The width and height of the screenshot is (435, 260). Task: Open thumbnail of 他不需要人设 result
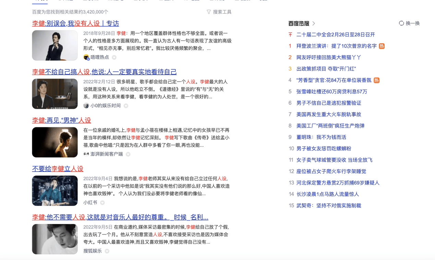click(55, 239)
